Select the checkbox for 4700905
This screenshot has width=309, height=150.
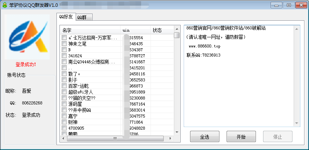tap(64, 128)
